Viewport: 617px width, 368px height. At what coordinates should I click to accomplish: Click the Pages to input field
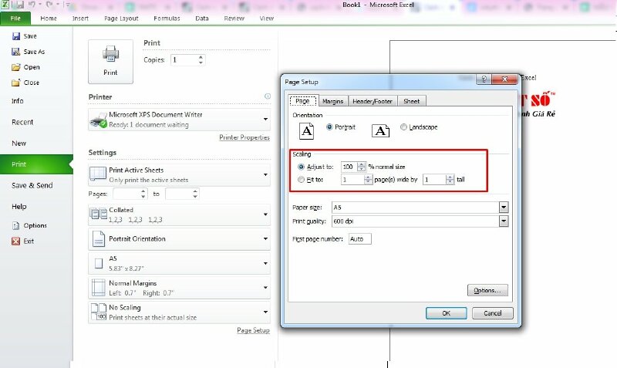[179, 194]
